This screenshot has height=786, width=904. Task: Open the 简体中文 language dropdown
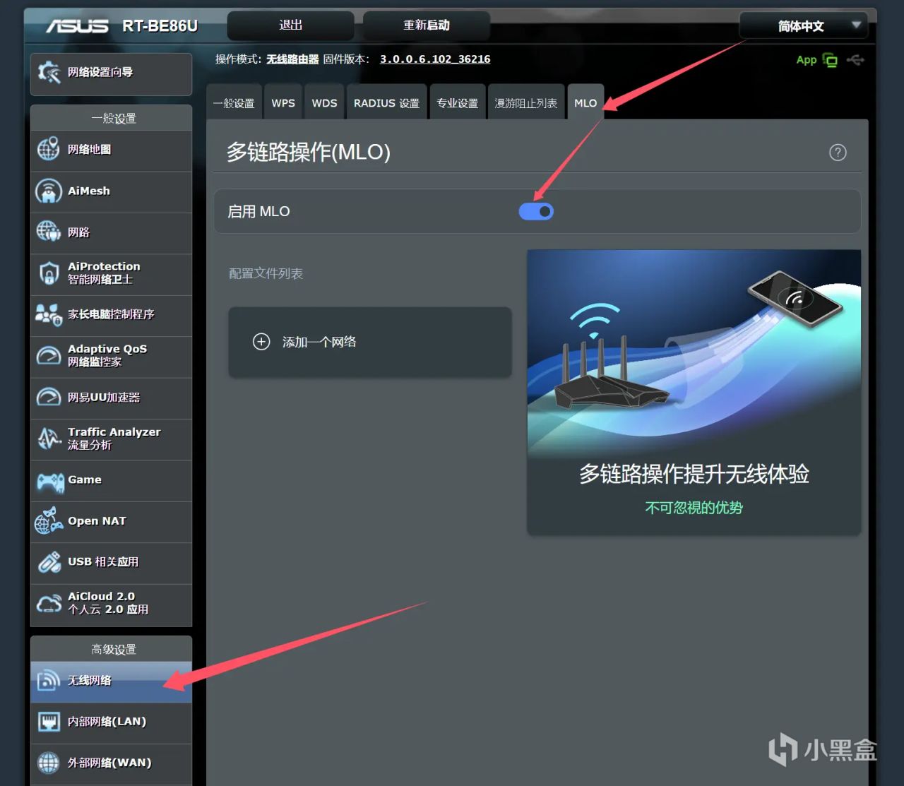pyautogui.click(x=804, y=26)
